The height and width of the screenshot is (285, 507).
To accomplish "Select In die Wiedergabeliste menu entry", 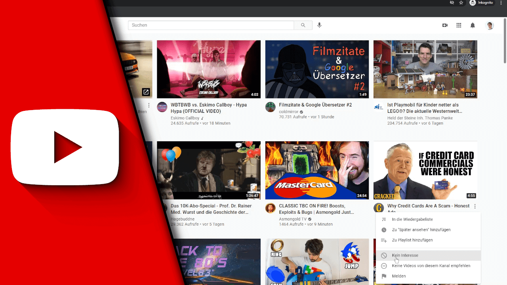I will tap(428, 219).
